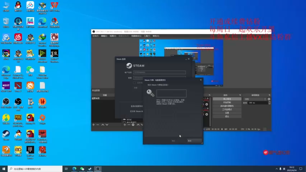Image resolution: width=306 pixels, height=172 pixels.
Task: Open the geek uninstaller desktop shortcut
Action: tap(30, 103)
